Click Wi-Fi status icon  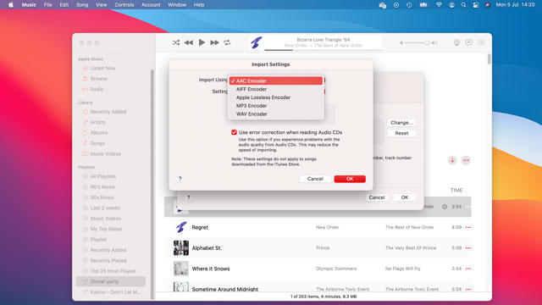[439, 5]
